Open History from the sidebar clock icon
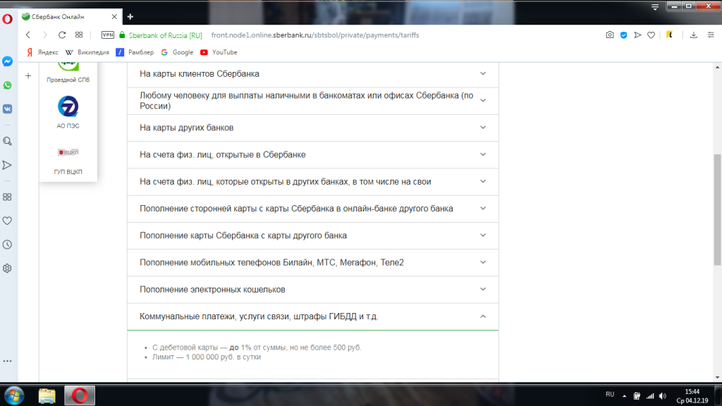 pos(7,245)
